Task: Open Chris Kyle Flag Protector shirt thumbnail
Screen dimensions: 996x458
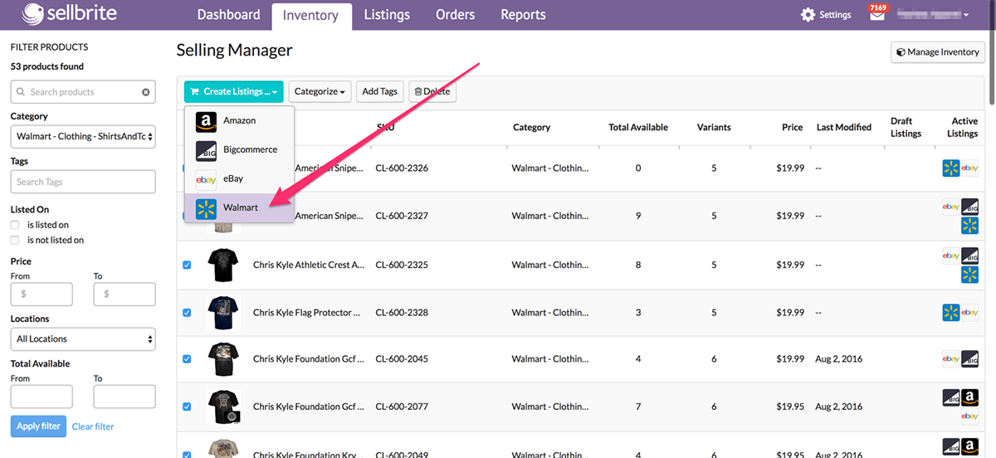Action: click(223, 312)
